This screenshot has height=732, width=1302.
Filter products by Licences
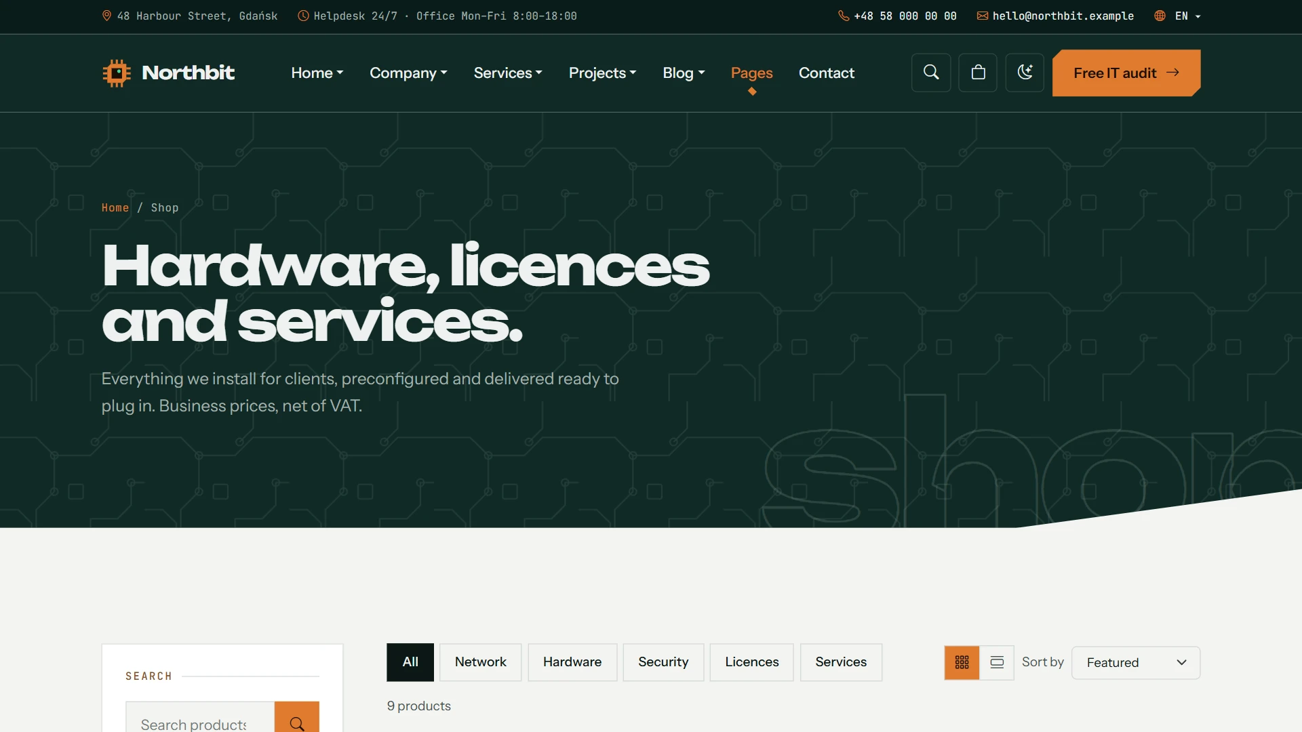point(751,662)
